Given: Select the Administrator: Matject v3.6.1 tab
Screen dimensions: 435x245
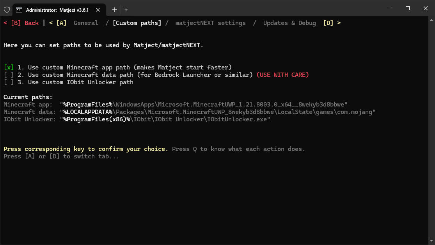Looking at the screenshot, I should tap(59, 10).
